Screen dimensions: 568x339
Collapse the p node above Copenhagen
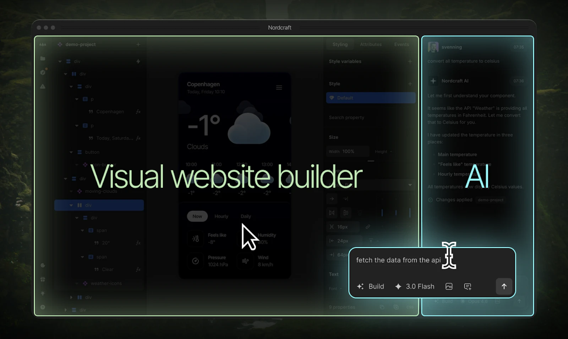[x=77, y=99]
